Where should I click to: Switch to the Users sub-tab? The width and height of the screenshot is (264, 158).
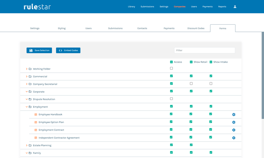tap(88, 28)
